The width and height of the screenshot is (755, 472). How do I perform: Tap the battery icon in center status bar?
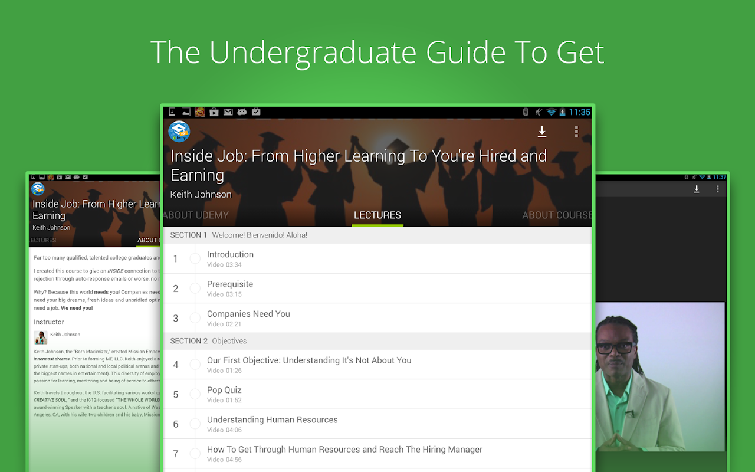pos(563,112)
